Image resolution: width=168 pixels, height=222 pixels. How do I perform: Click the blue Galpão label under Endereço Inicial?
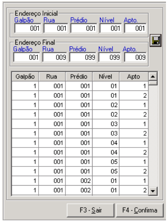[24, 20]
